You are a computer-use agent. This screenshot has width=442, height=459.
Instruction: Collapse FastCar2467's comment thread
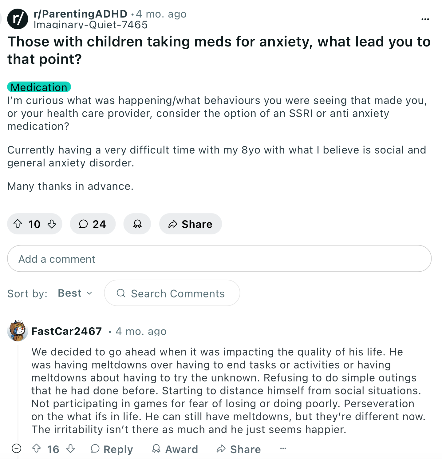click(16, 449)
